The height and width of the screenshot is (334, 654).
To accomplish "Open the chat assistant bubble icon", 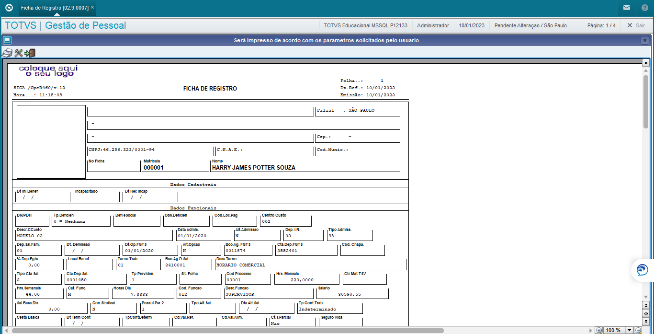I will [642, 270].
